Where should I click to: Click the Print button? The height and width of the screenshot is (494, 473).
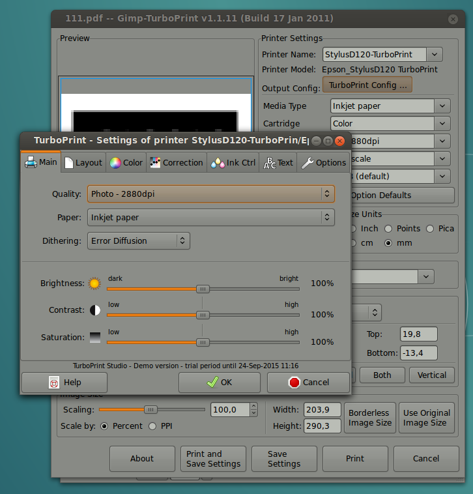[355, 459]
